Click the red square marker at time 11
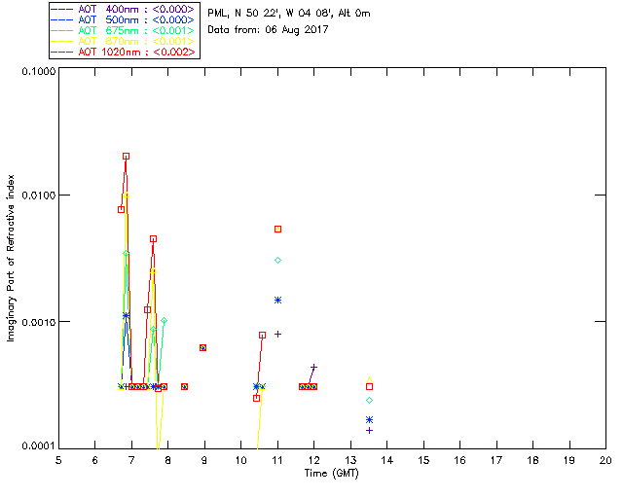Image resolution: width=623 pixels, height=498 pixels. click(278, 230)
